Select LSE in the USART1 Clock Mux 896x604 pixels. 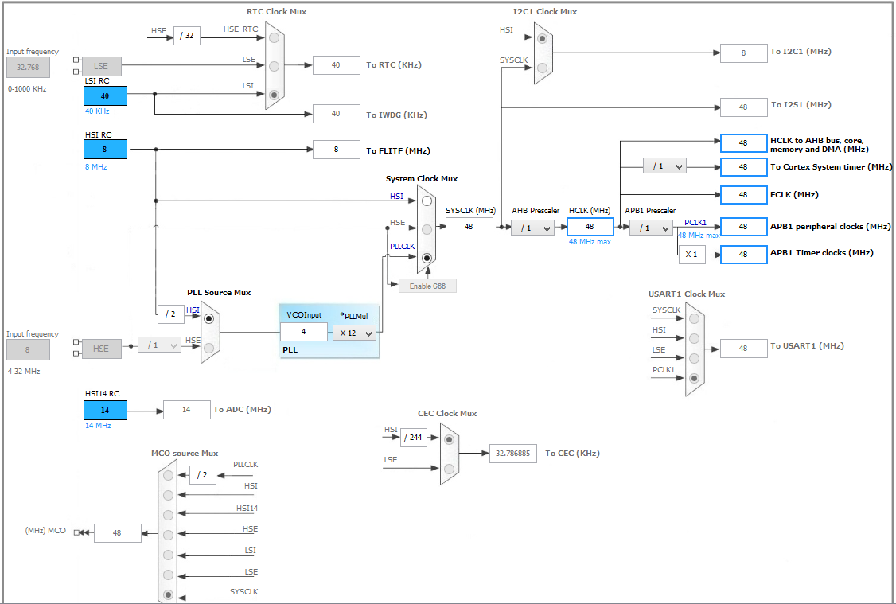tap(695, 358)
